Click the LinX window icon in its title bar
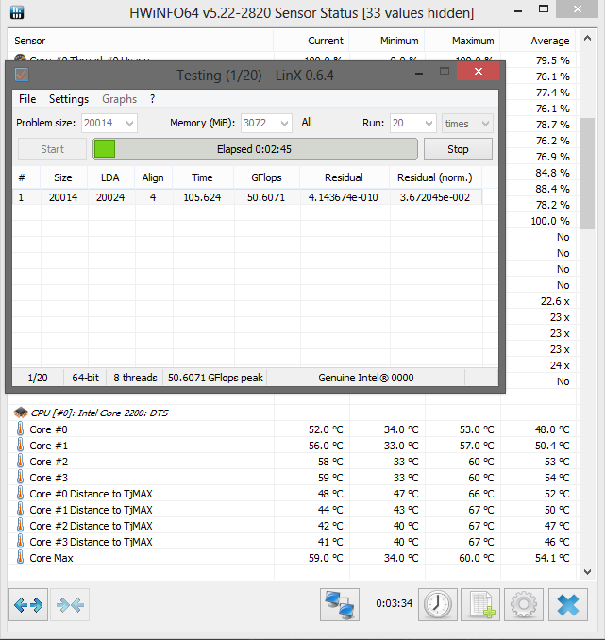 (x=22, y=75)
